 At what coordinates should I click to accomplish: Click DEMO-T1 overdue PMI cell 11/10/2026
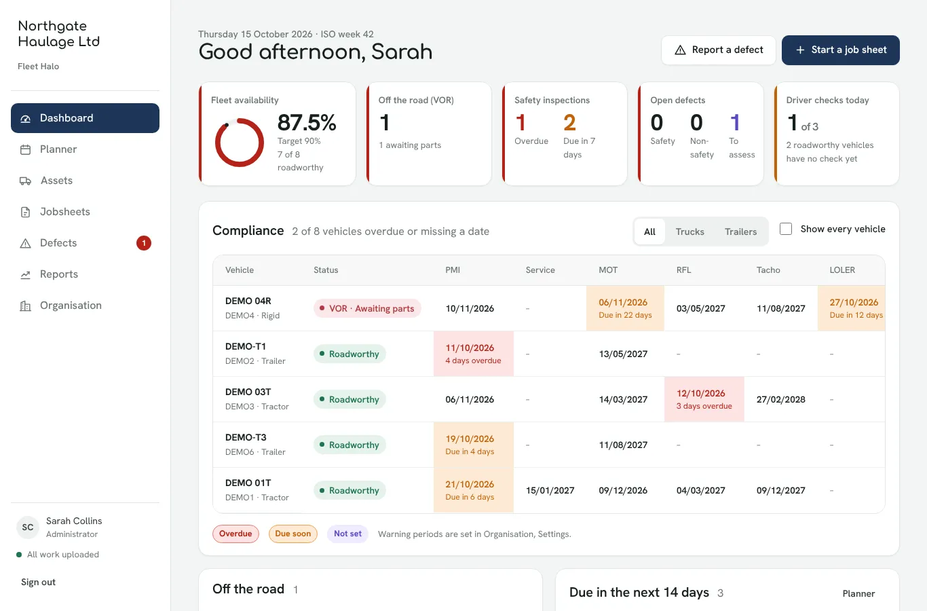[474, 354]
